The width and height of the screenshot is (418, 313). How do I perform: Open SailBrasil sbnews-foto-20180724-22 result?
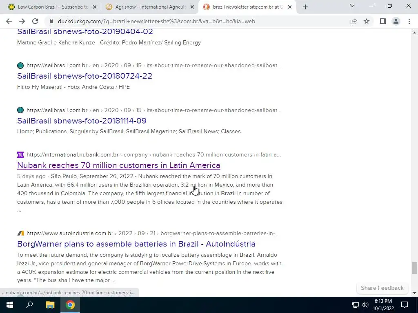84,76
